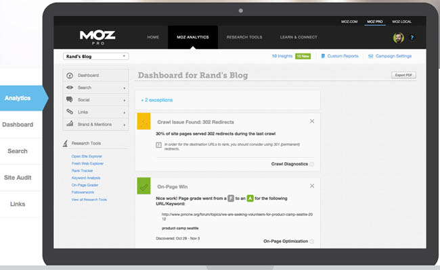Open the Research Tools nav tab
Image resolution: width=440 pixels, height=270 pixels.
pyautogui.click(x=244, y=37)
